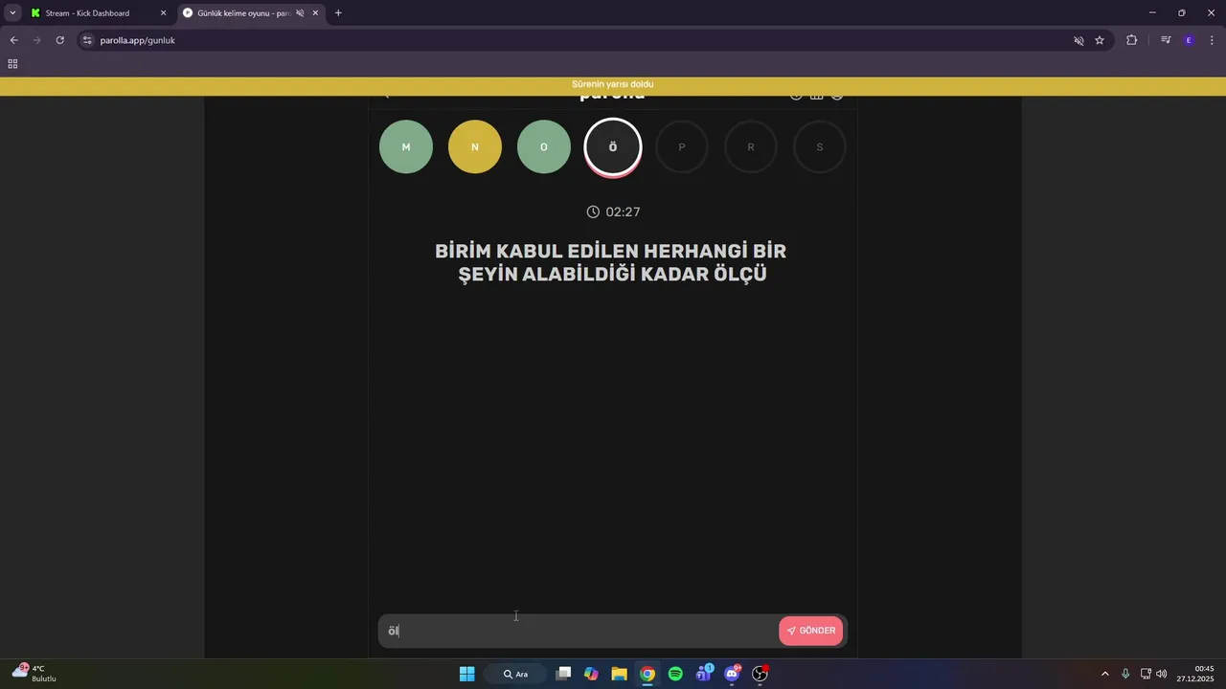This screenshot has height=689, width=1226.
Task: Click the clock icon beside the timer
Action: pyautogui.click(x=593, y=211)
